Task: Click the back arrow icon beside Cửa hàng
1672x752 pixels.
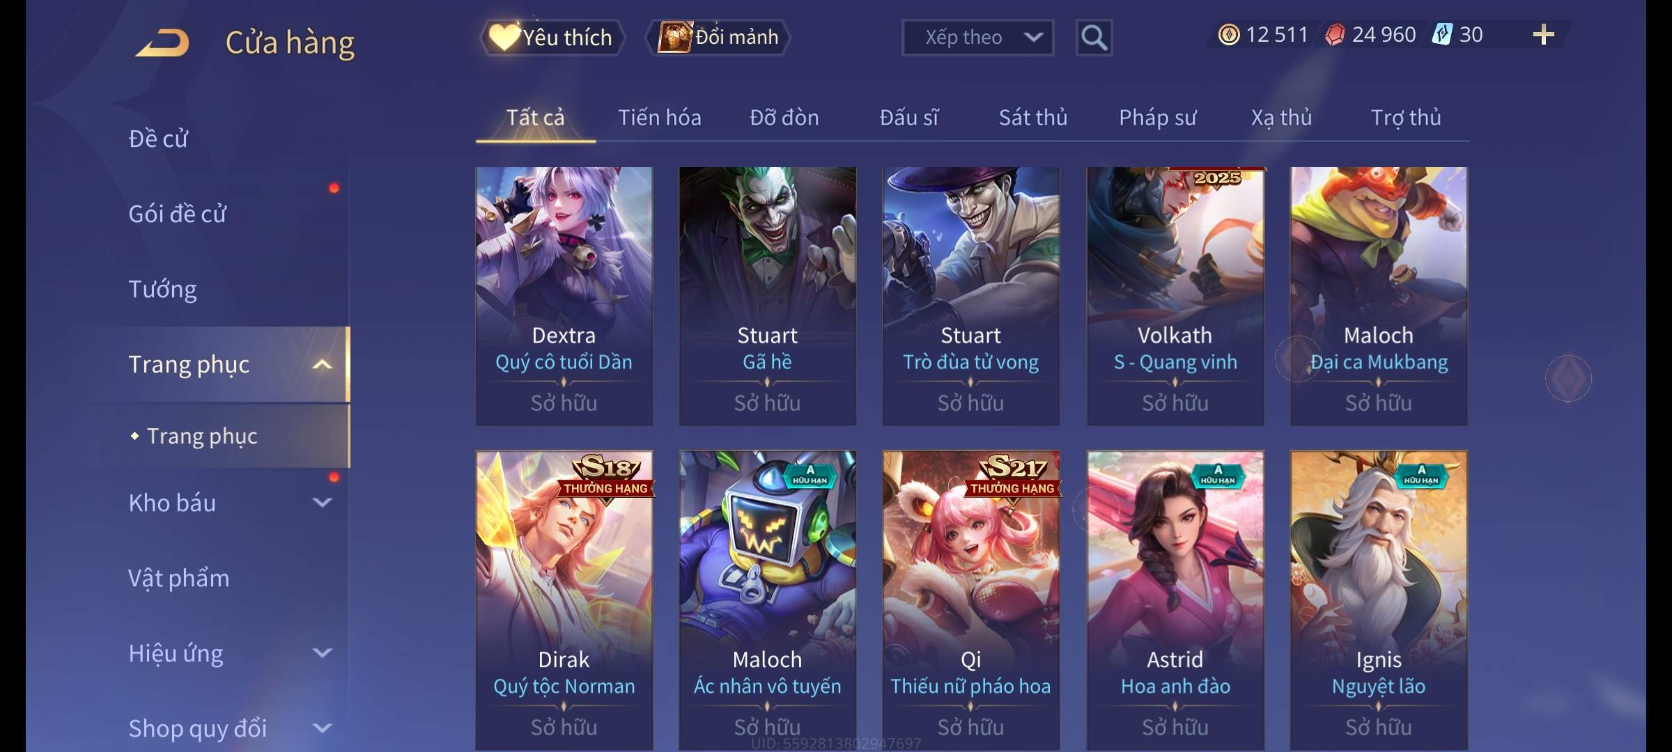Action: (x=162, y=42)
